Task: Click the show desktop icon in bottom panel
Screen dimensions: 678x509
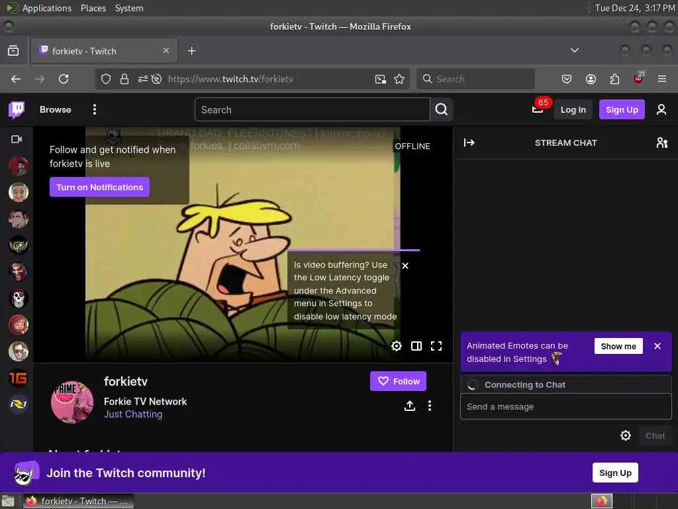Action: pos(8,502)
